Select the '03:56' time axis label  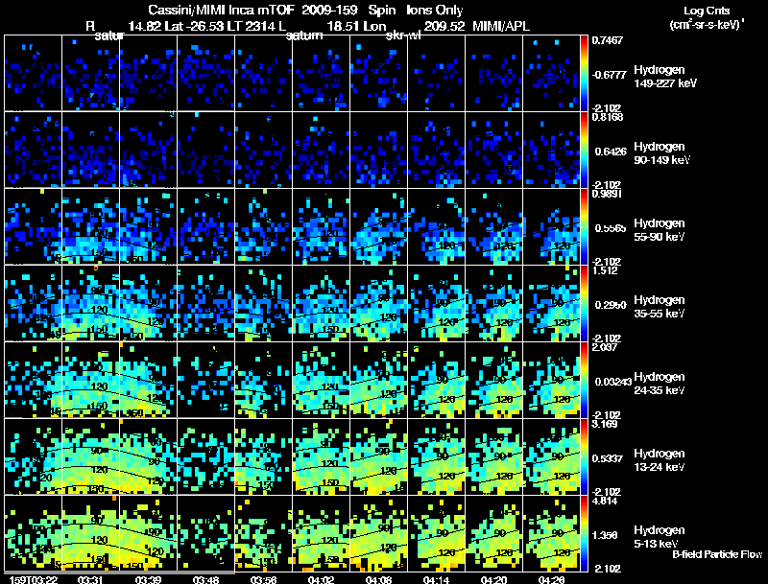pos(263,579)
